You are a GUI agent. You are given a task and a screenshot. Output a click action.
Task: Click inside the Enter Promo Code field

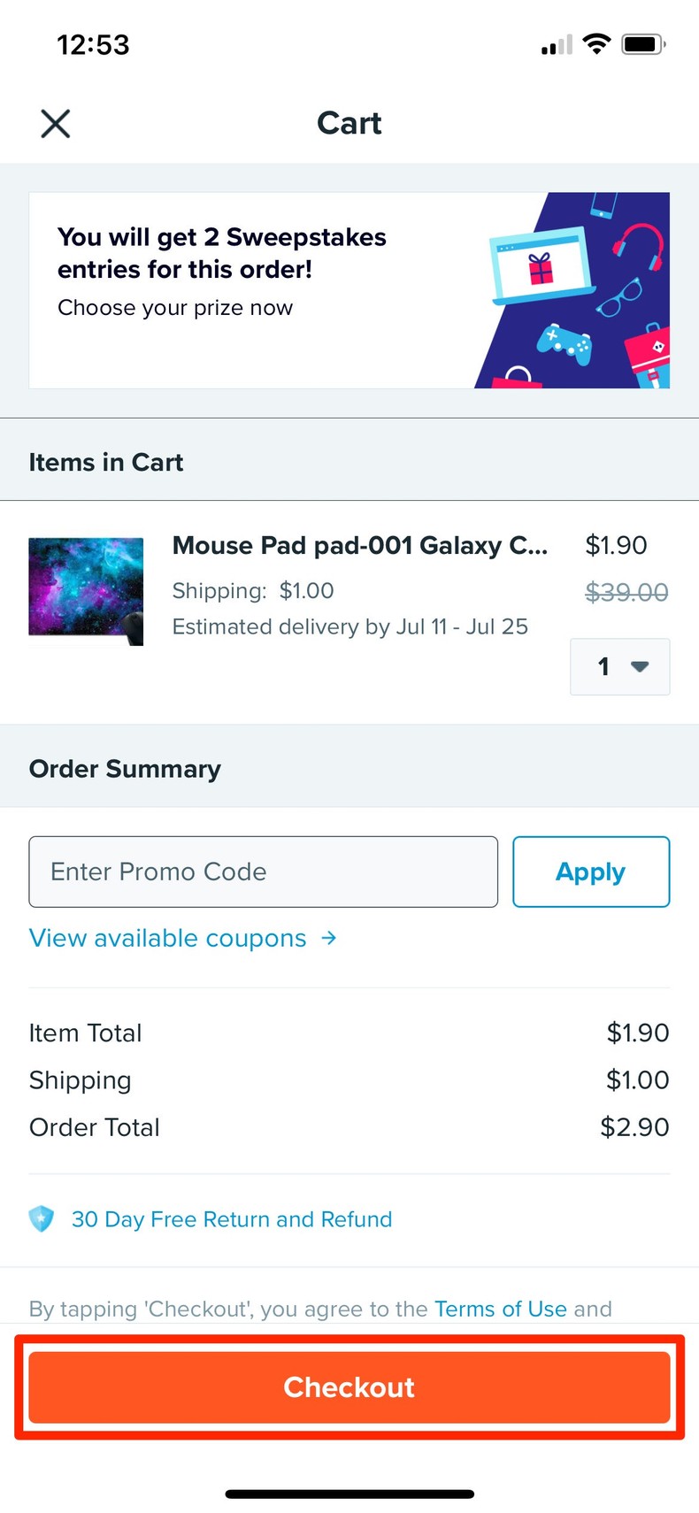(263, 872)
